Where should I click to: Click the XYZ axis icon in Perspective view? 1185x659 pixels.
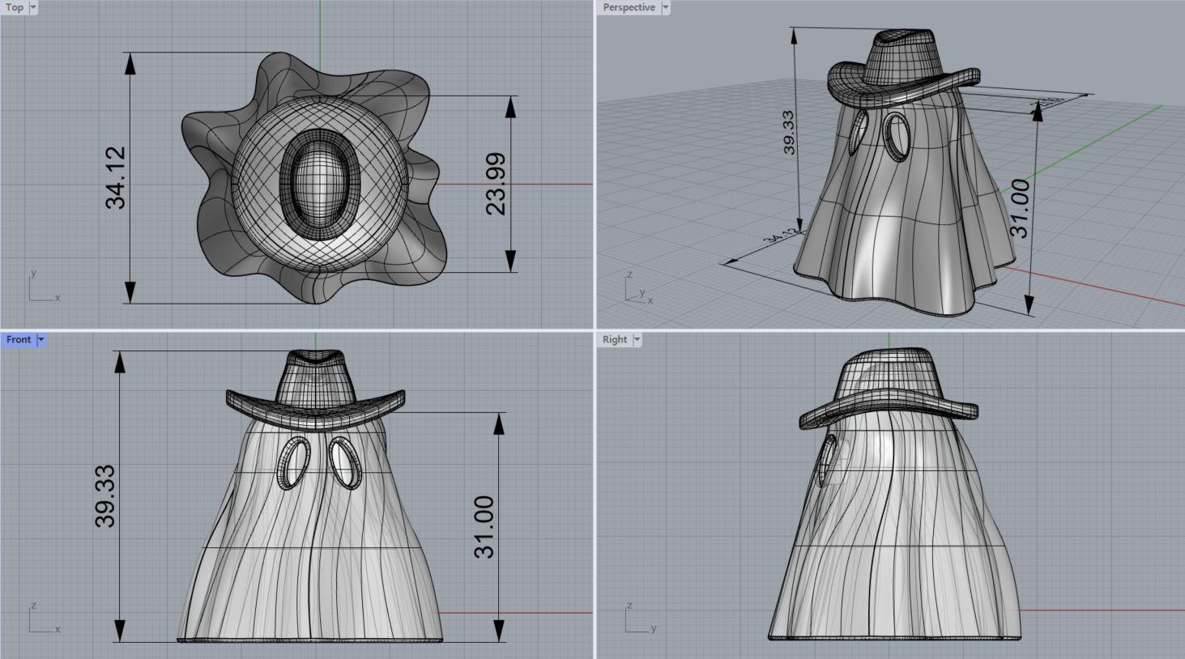(x=639, y=289)
